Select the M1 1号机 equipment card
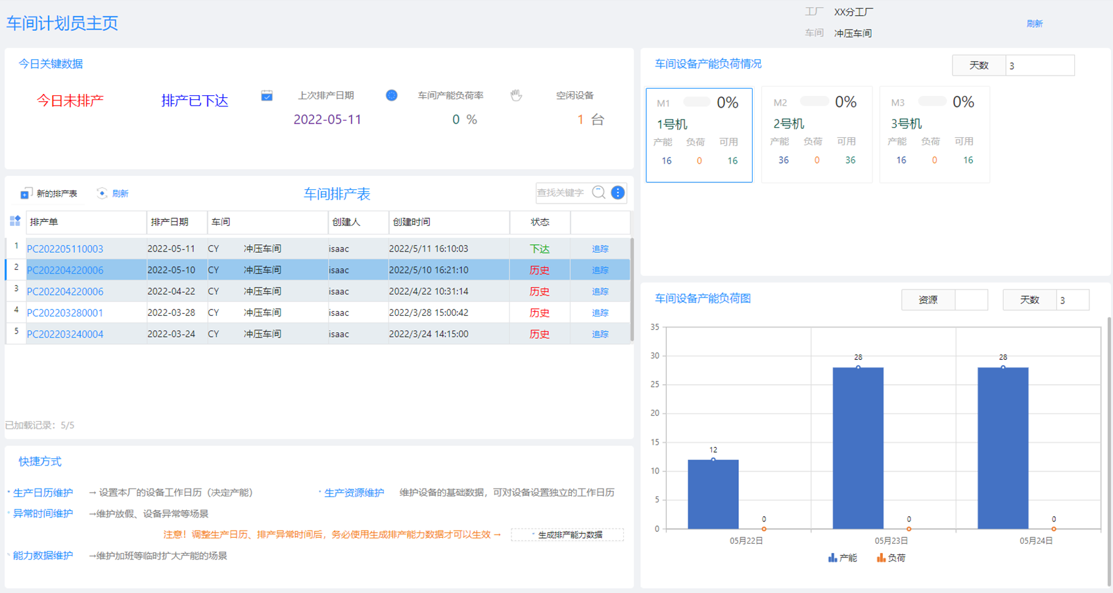 [x=699, y=135]
